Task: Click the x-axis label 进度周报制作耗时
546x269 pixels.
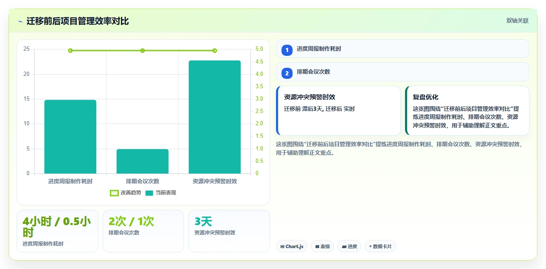Action: pyautogui.click(x=70, y=181)
